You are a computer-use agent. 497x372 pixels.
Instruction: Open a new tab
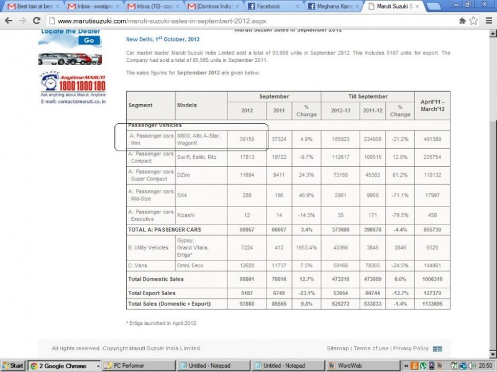tap(433, 6)
